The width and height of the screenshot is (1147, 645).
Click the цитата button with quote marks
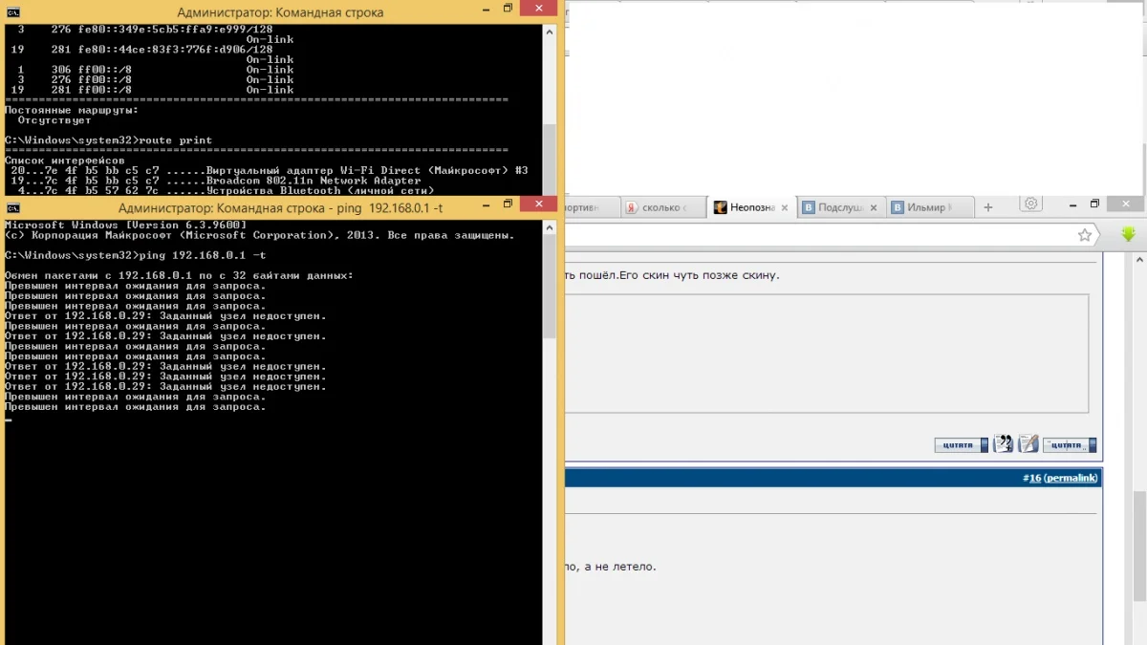click(x=1070, y=445)
